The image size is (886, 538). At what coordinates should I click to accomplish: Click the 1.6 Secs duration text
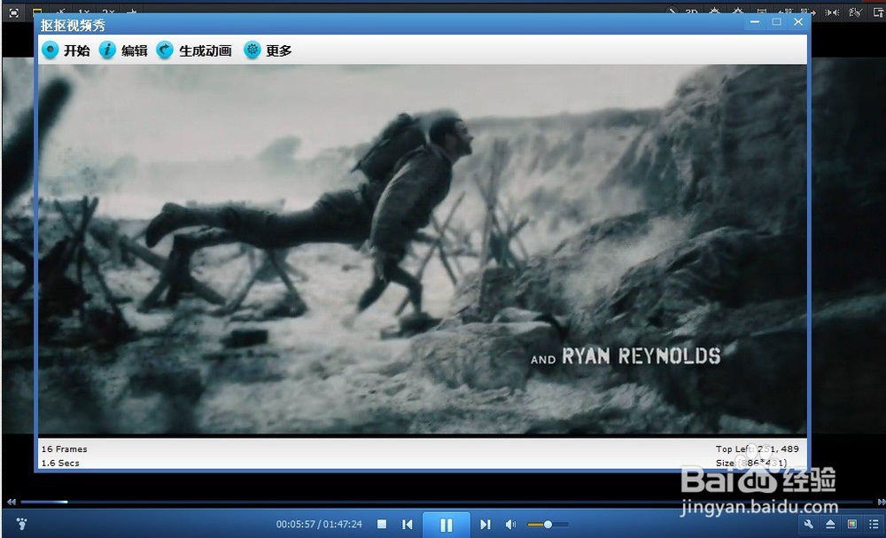pos(60,463)
